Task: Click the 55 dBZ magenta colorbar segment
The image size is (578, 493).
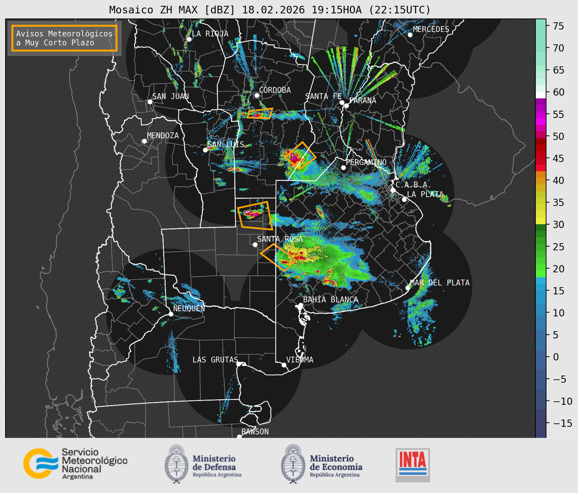Action: [x=541, y=114]
